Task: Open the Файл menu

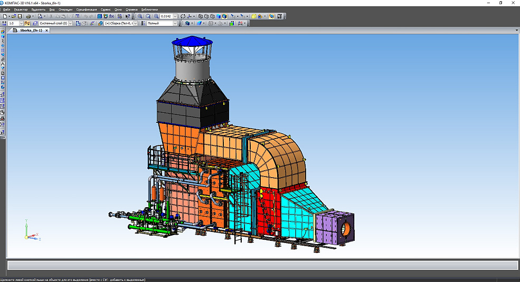Action: pyautogui.click(x=6, y=9)
